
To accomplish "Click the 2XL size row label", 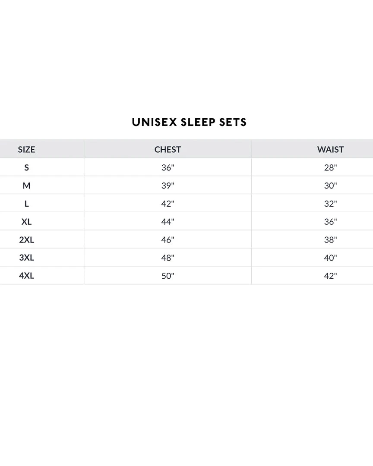I will point(26,240).
